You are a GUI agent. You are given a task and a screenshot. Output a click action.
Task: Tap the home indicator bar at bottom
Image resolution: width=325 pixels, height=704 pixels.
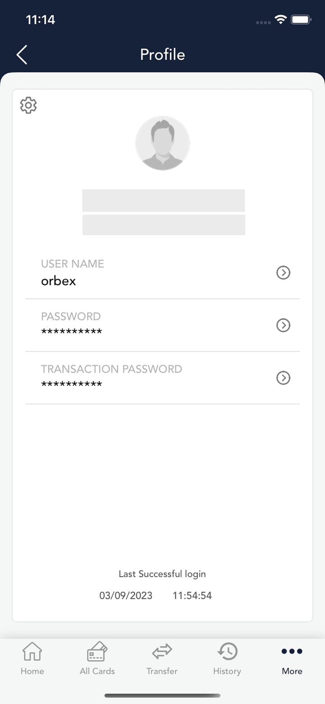[162, 695]
